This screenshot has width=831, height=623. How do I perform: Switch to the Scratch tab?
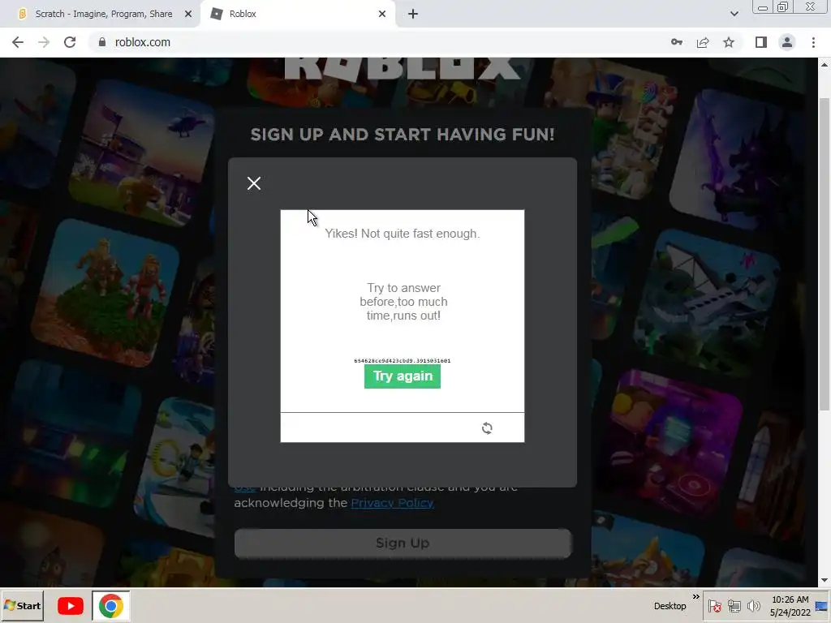click(x=103, y=14)
